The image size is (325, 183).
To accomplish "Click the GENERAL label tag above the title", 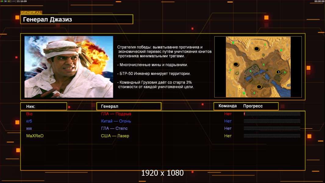I will click(31, 13).
